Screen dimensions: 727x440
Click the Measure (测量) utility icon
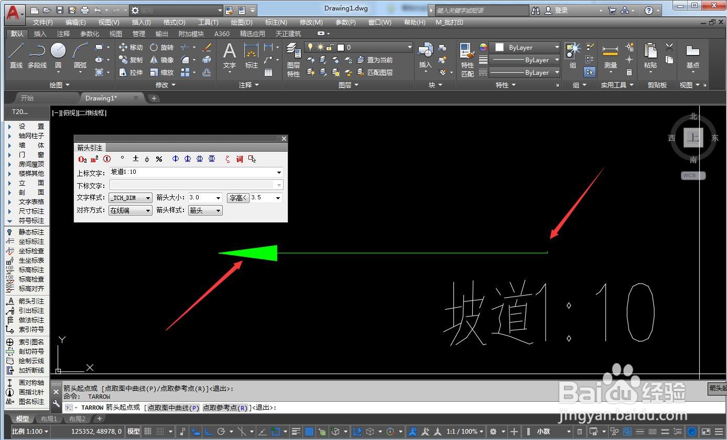[610, 55]
